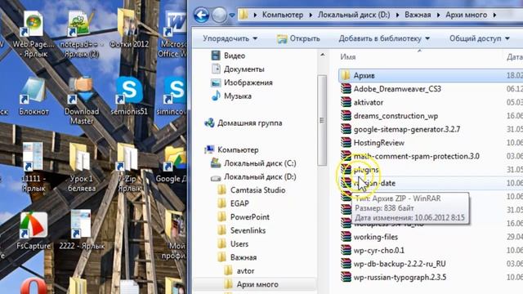The height and width of the screenshot is (294, 523).
Task: Open the Google Drive desktop folder
Action: (x=172, y=165)
